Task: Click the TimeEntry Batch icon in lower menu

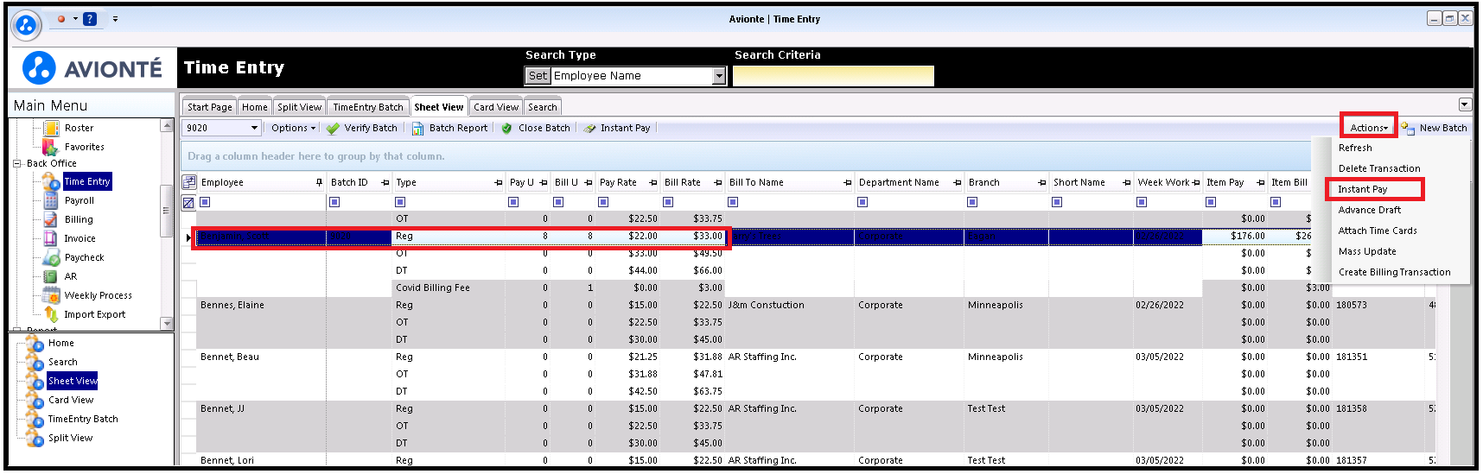Action: [35, 419]
